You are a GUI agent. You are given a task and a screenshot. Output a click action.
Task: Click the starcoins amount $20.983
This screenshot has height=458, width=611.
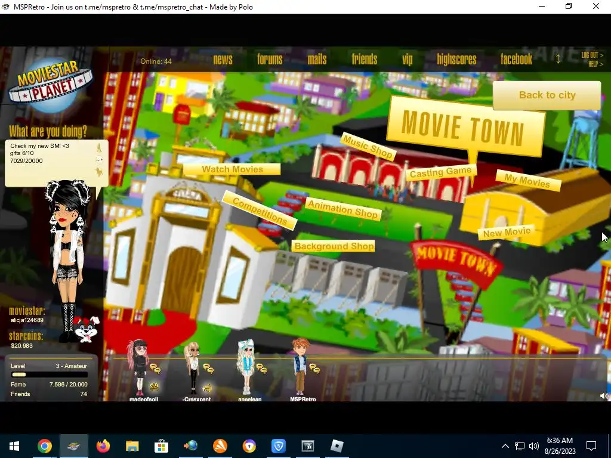click(x=22, y=345)
